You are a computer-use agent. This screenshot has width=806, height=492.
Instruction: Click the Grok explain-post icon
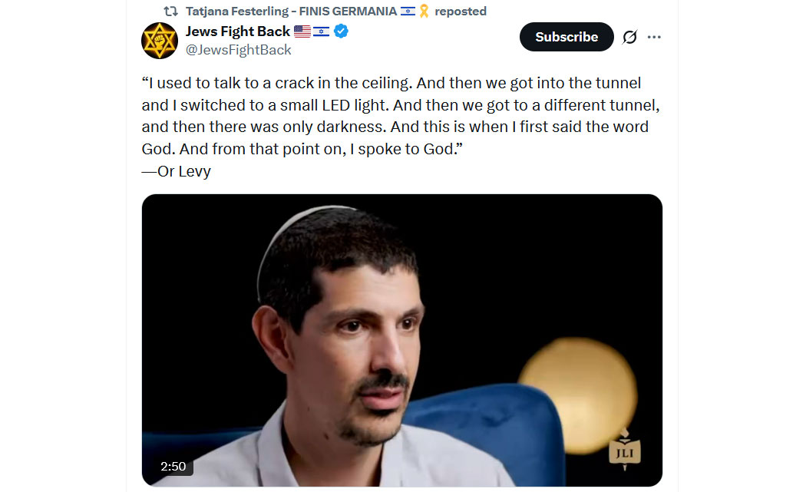coord(629,37)
